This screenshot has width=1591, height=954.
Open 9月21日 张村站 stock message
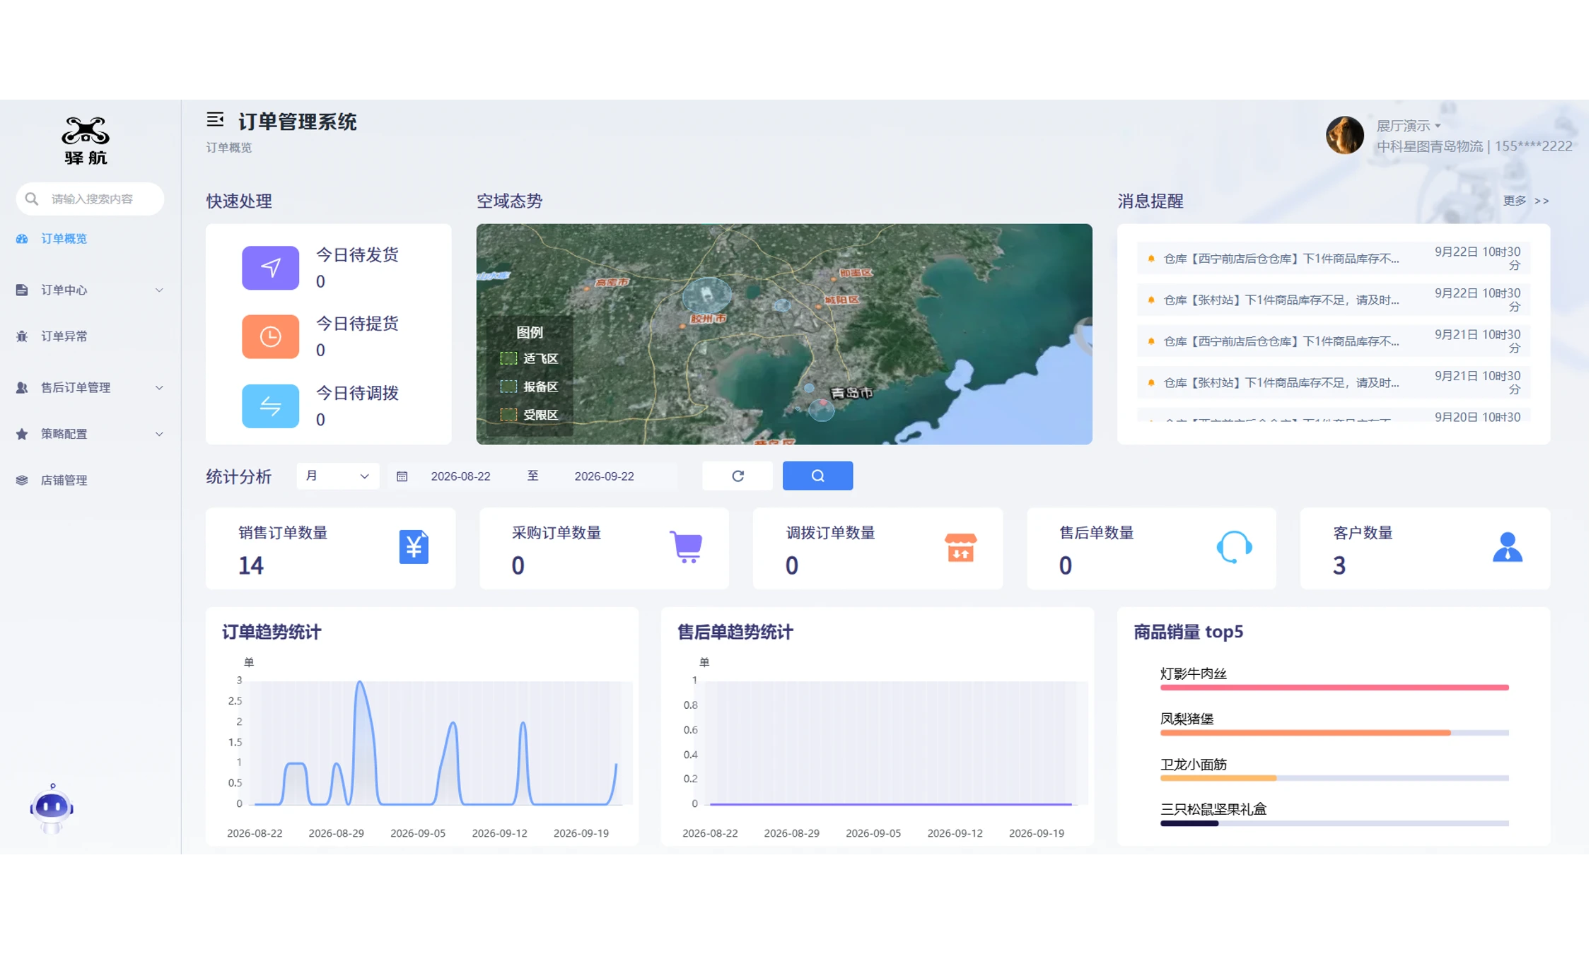(x=1335, y=383)
